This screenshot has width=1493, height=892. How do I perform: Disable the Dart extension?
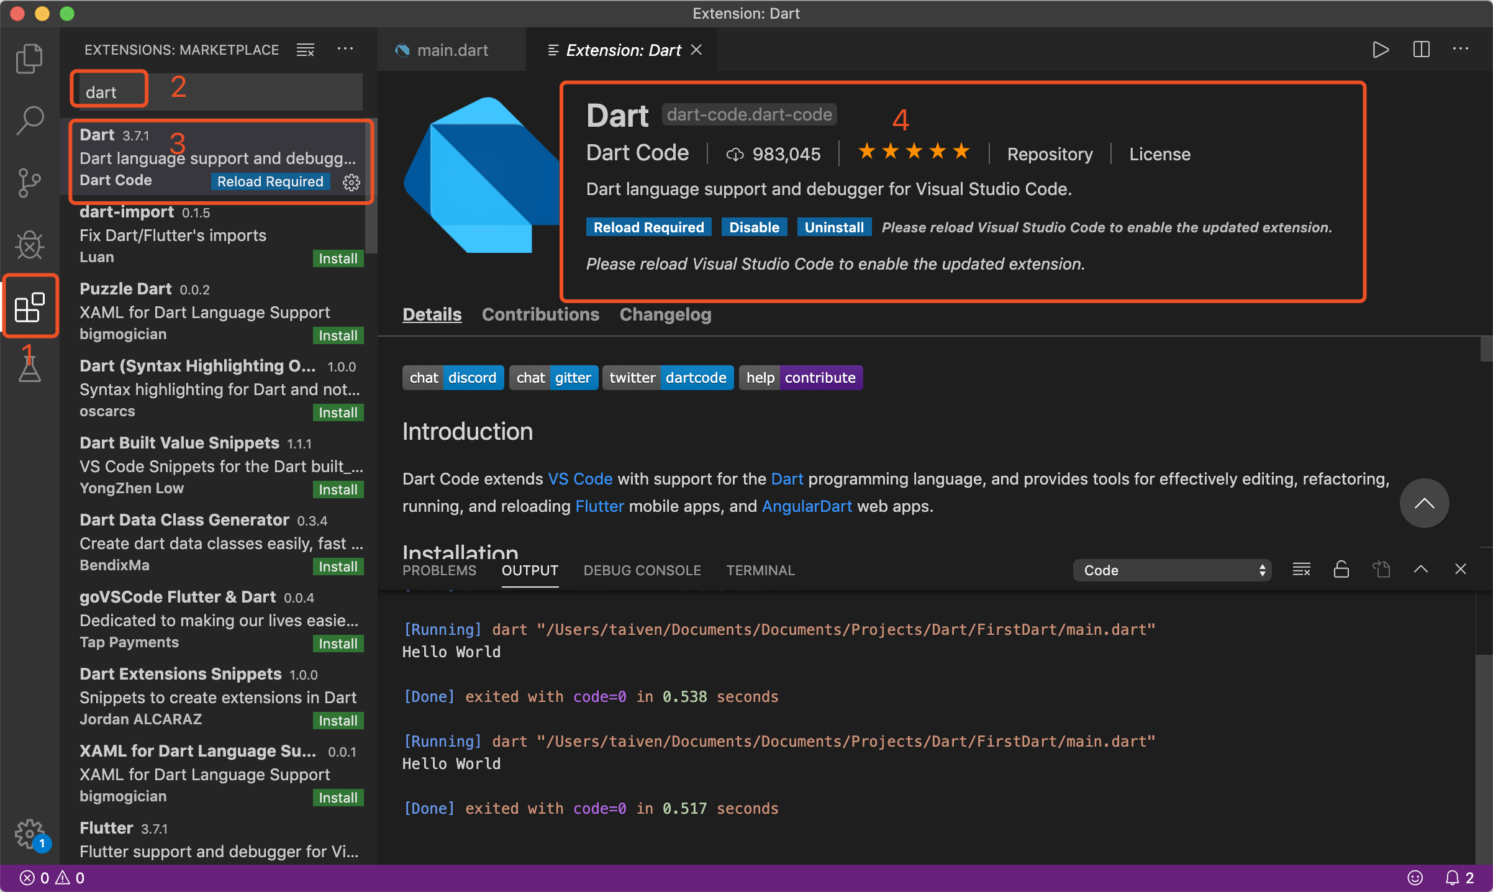click(x=754, y=227)
